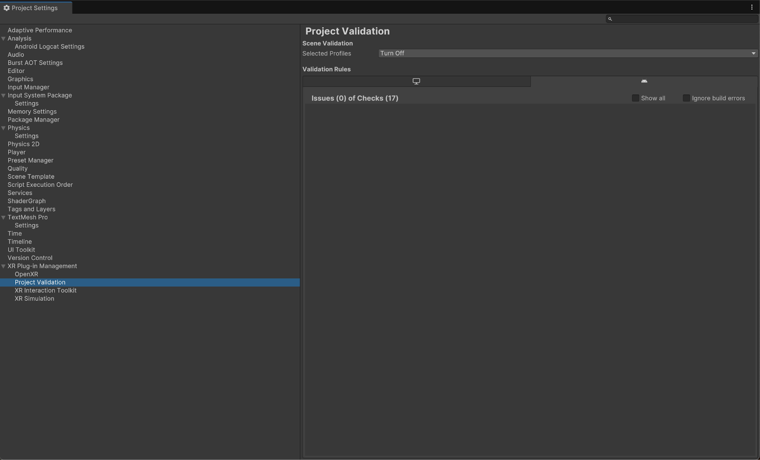Open the OpenXR settings page

point(26,274)
